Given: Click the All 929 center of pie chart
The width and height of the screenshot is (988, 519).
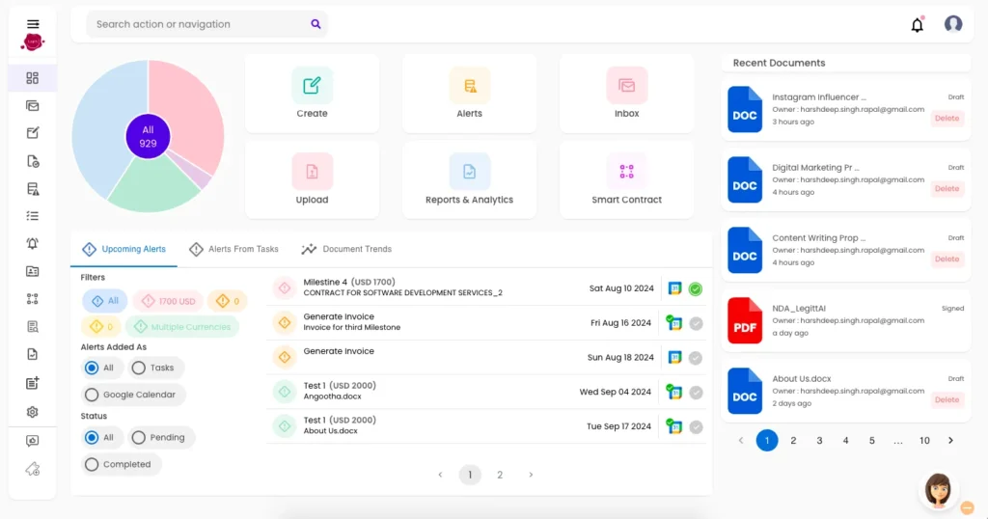Looking at the screenshot, I should pyautogui.click(x=148, y=137).
